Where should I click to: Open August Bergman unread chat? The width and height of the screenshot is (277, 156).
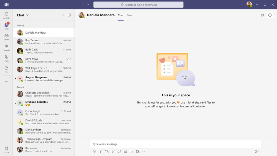coord(44,79)
